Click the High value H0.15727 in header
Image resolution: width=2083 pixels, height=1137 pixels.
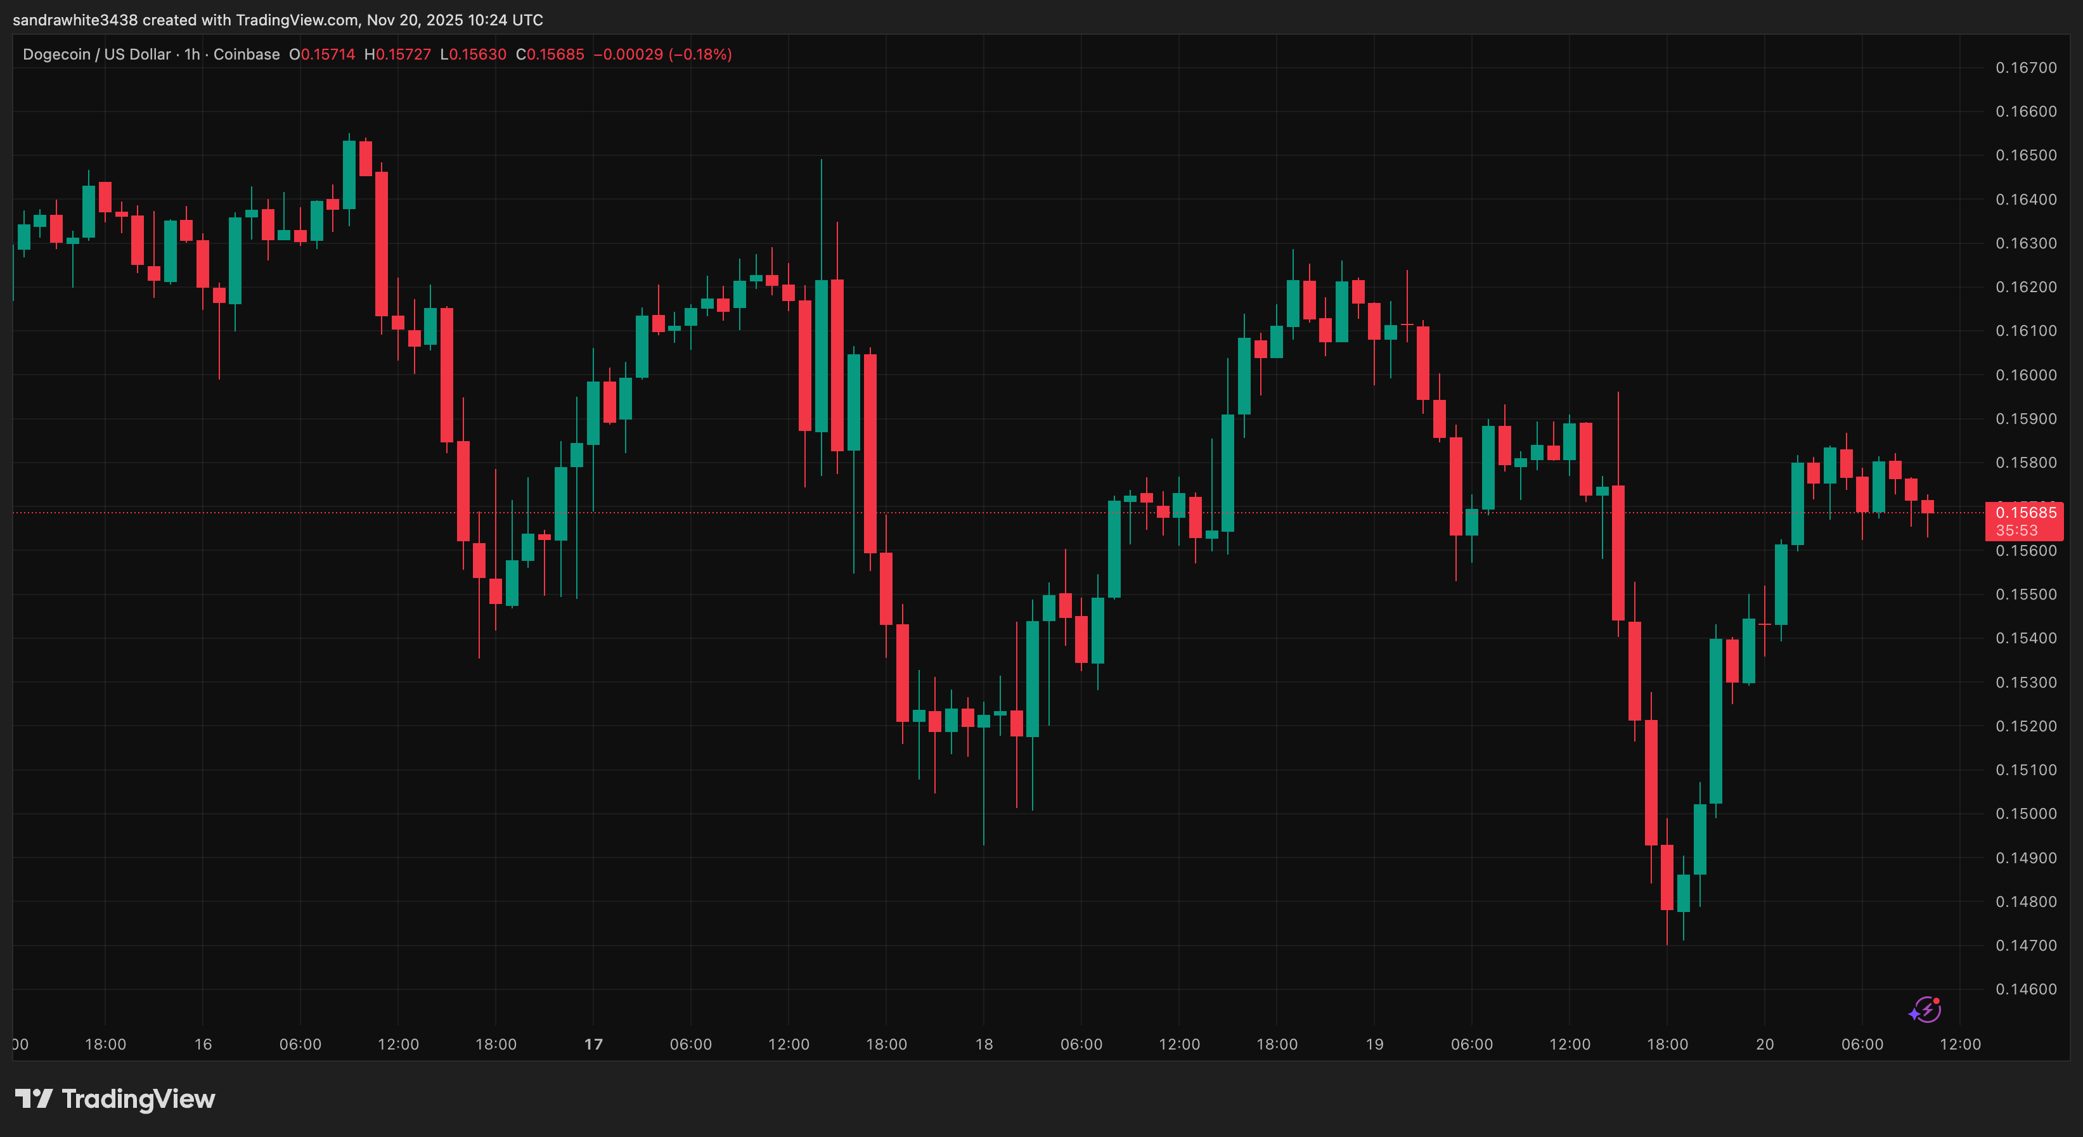pos(397,54)
